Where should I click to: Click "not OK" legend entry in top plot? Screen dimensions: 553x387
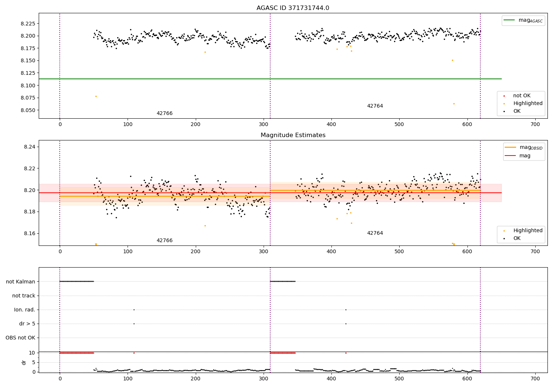522,96
